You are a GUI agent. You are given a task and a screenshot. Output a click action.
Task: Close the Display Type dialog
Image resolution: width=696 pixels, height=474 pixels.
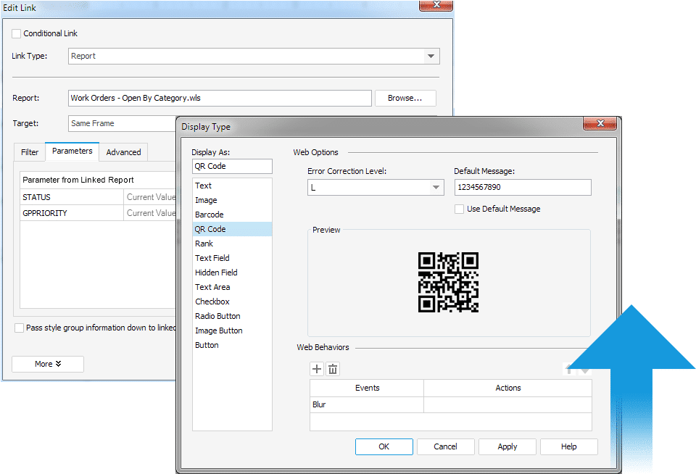[x=600, y=123]
